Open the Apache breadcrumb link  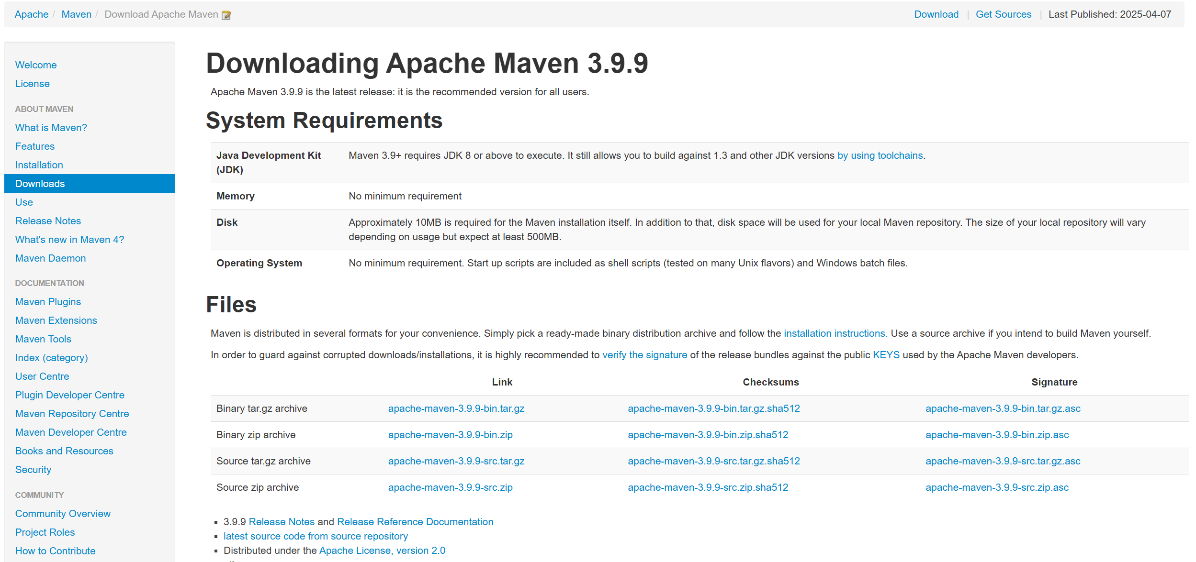tap(32, 14)
